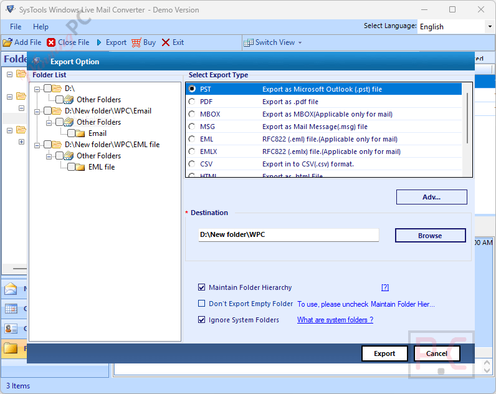
Task: Click 'Export as .pdf file' description
Action: tap(290, 102)
